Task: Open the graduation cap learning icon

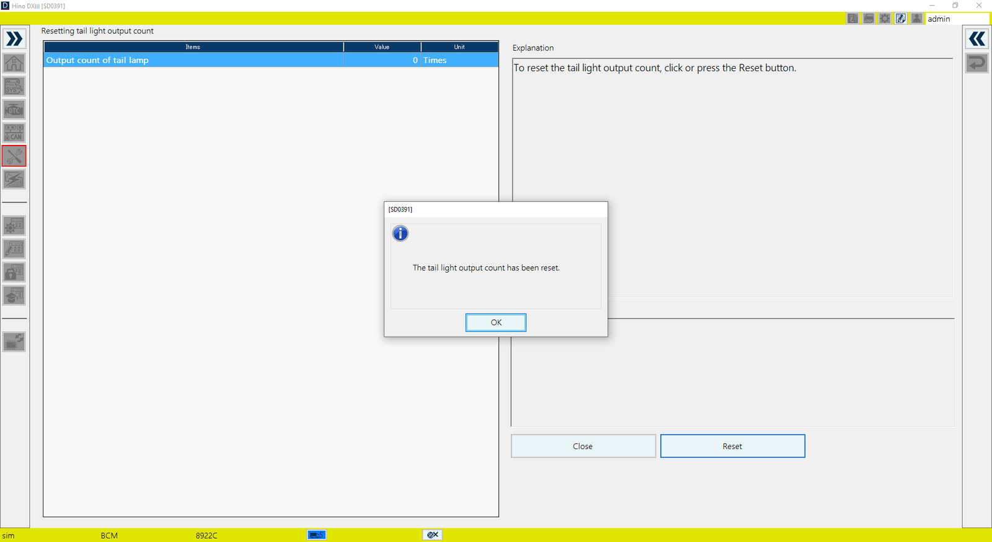Action: (x=14, y=295)
